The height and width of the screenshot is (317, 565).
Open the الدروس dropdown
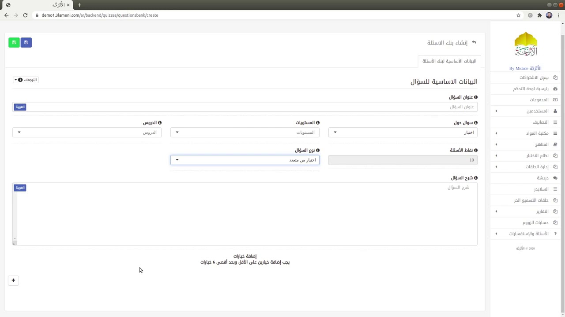[87, 133]
